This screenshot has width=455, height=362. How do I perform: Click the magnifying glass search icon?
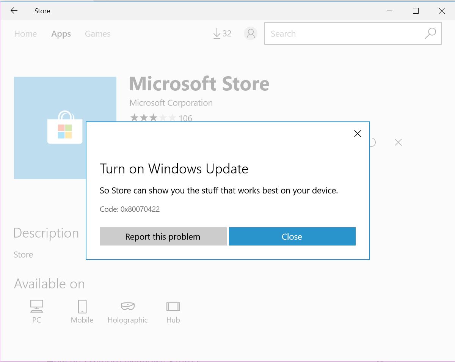click(430, 33)
